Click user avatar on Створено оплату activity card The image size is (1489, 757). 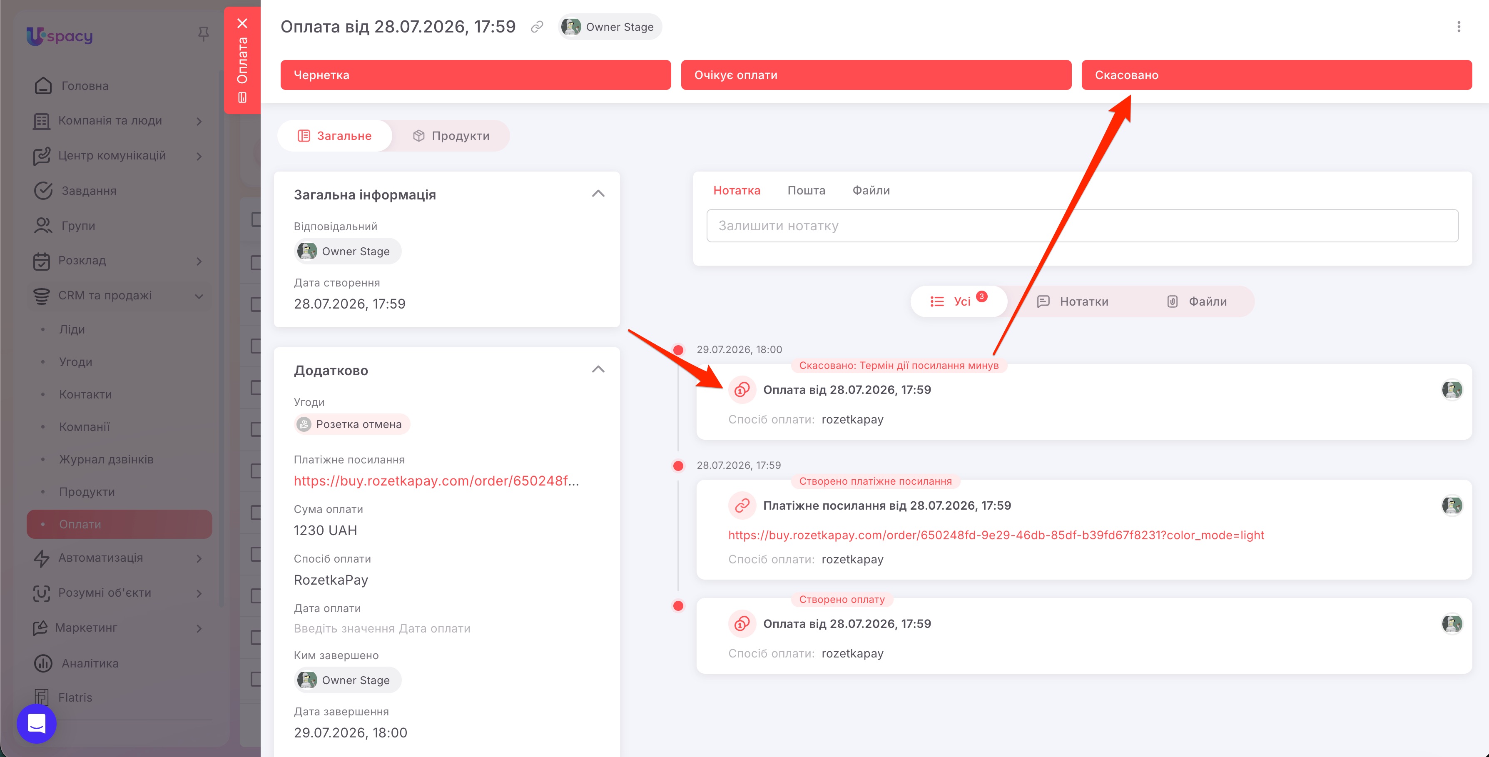coord(1452,623)
